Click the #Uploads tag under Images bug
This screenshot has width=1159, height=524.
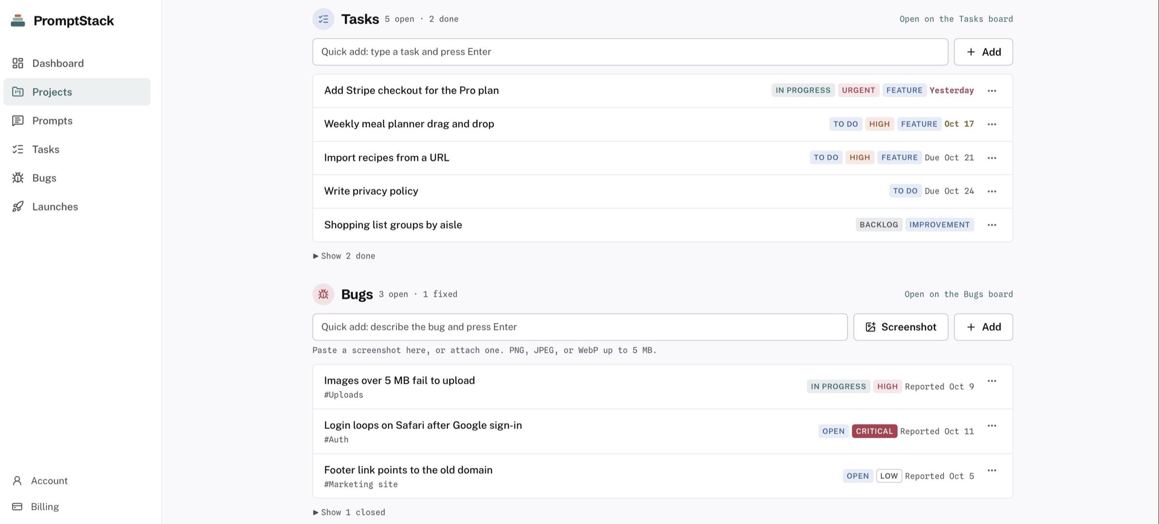coord(343,395)
